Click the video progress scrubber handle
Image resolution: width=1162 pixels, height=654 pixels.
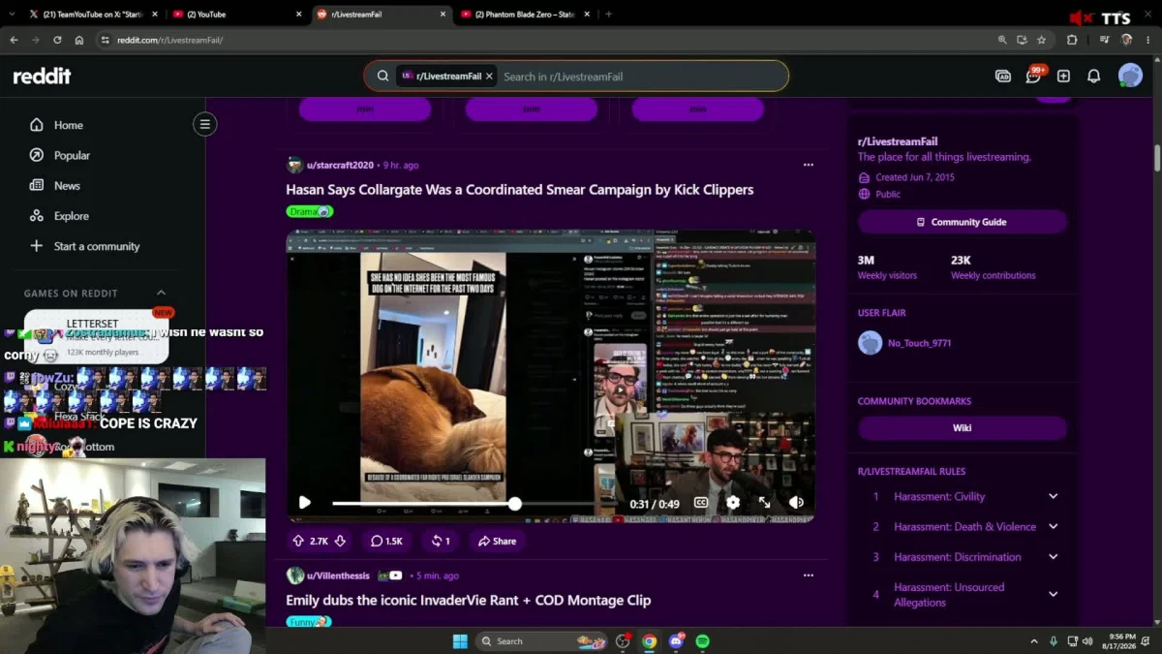pos(515,503)
